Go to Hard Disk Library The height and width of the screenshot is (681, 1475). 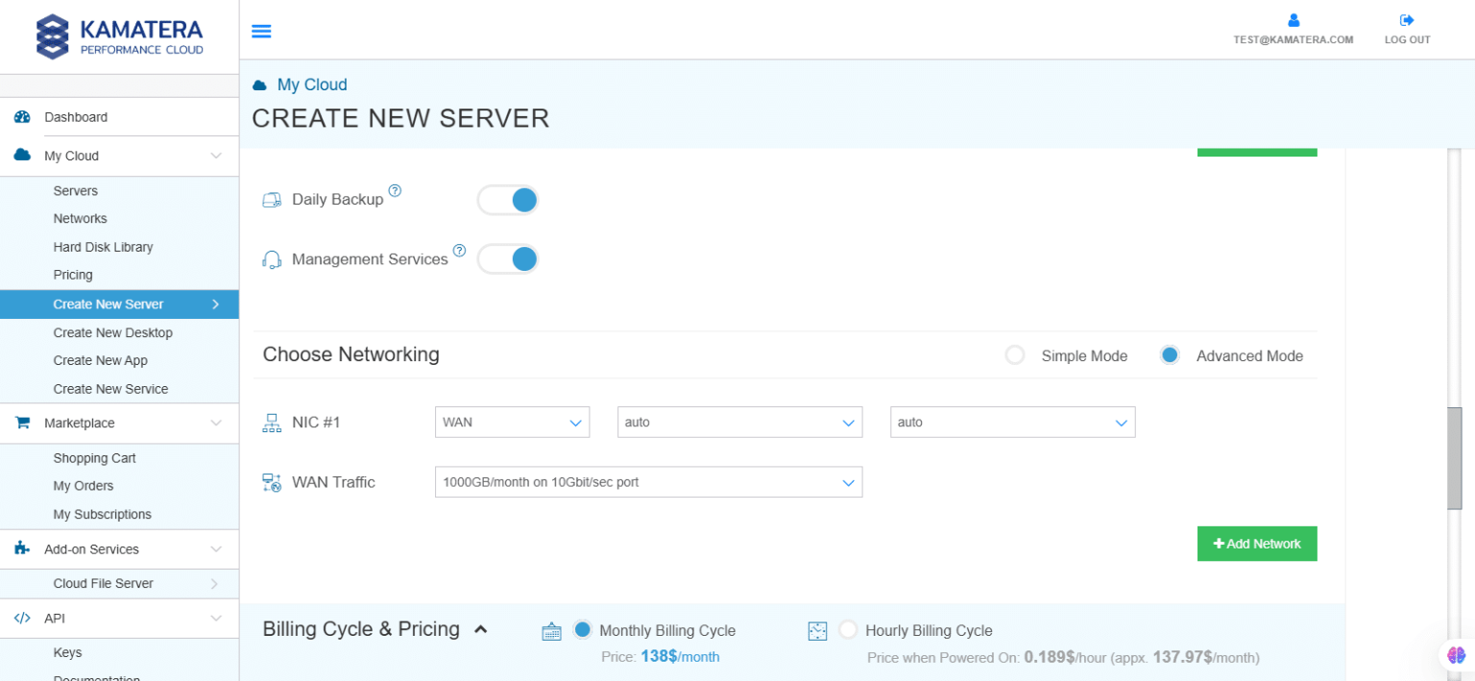[x=103, y=247]
